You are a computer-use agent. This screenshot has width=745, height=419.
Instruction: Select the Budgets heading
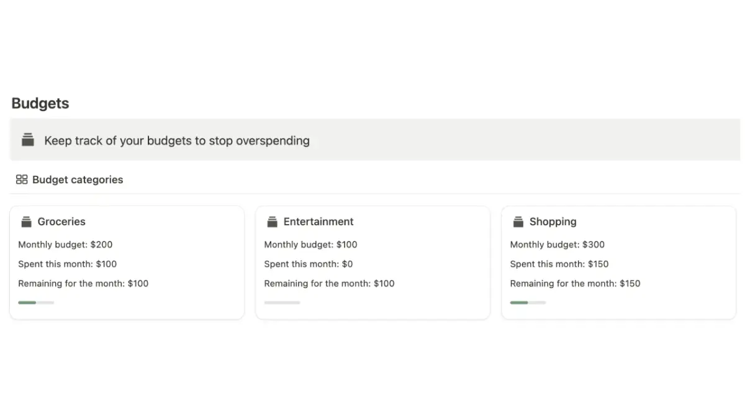(40, 103)
